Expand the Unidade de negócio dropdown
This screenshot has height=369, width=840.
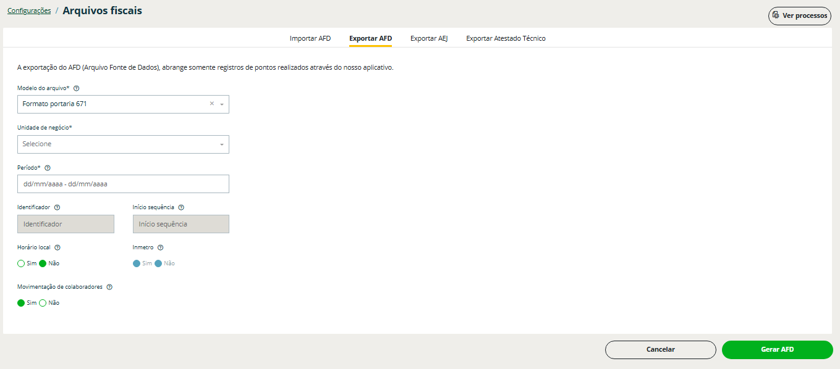(x=222, y=144)
